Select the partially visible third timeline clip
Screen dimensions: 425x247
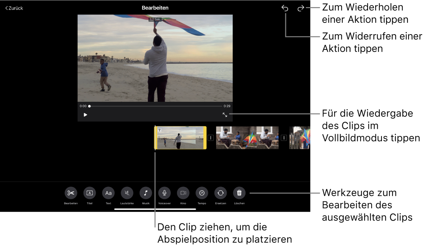299,138
